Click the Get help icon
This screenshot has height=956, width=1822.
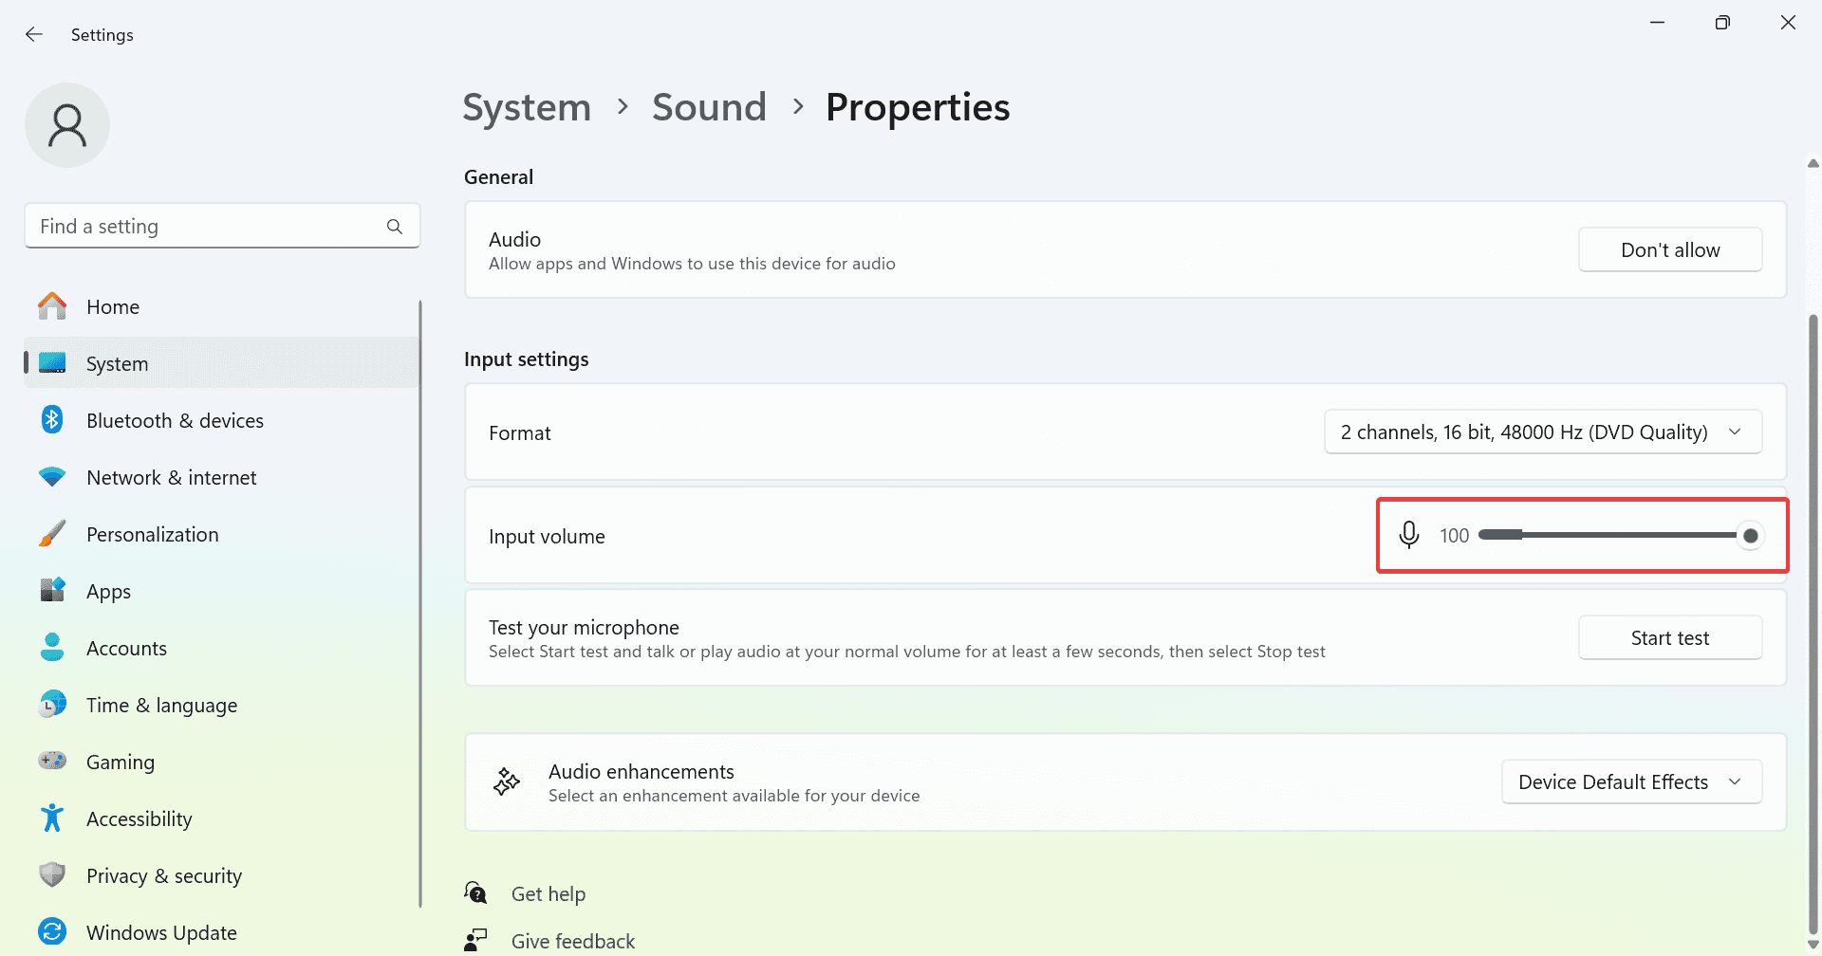pos(475,893)
